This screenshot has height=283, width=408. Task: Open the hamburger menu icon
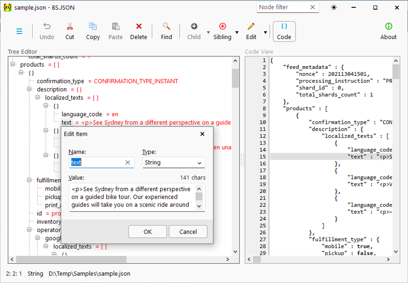[x=19, y=31]
